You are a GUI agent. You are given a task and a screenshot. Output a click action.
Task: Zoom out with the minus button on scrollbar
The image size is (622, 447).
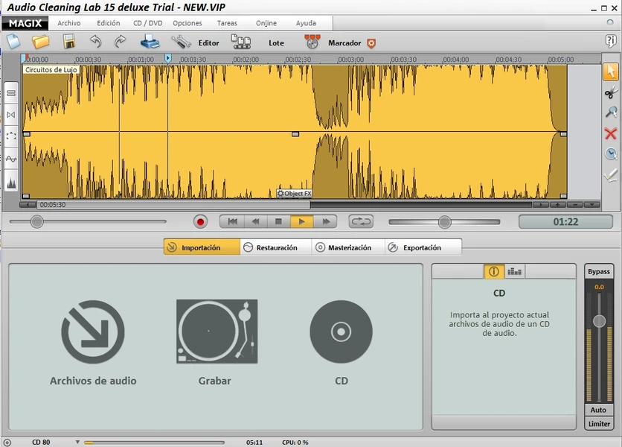[575, 205]
